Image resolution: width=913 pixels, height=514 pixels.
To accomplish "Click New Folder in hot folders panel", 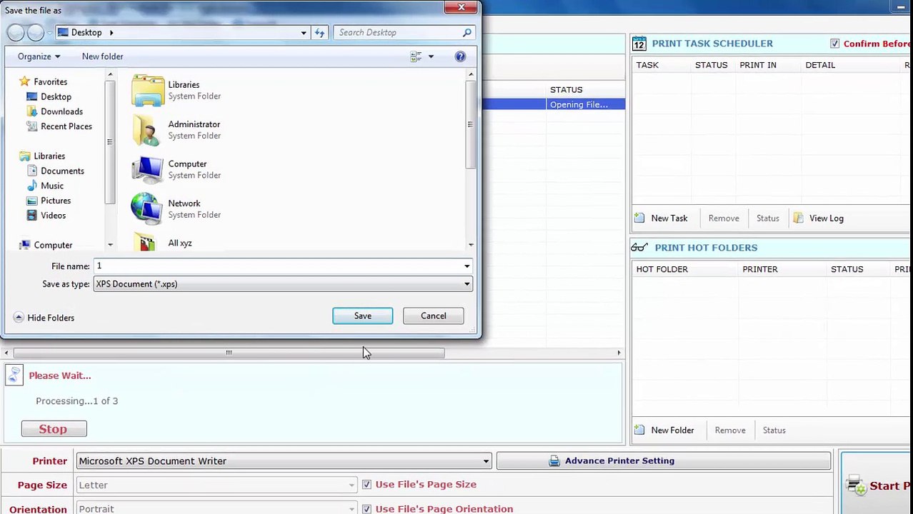I will 664,430.
